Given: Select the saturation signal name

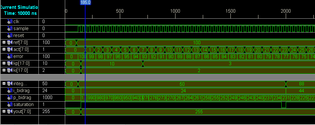Looking at the screenshot, I should click(x=24, y=105).
